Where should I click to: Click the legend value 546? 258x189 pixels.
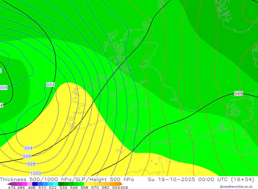point(74,187)
